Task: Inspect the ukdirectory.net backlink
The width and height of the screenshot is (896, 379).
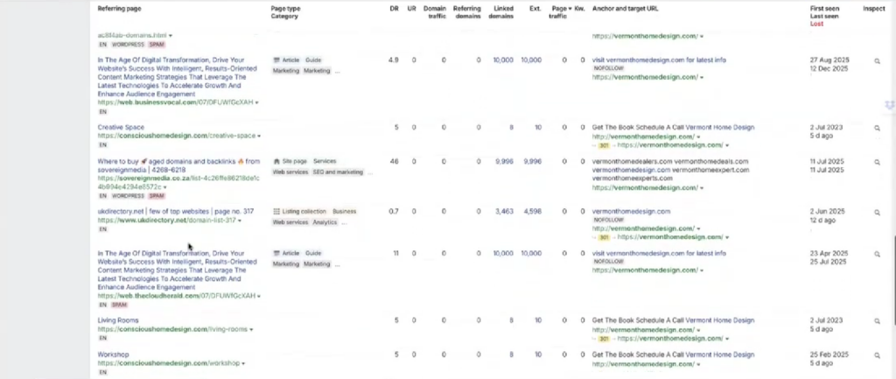Action: [x=878, y=212]
